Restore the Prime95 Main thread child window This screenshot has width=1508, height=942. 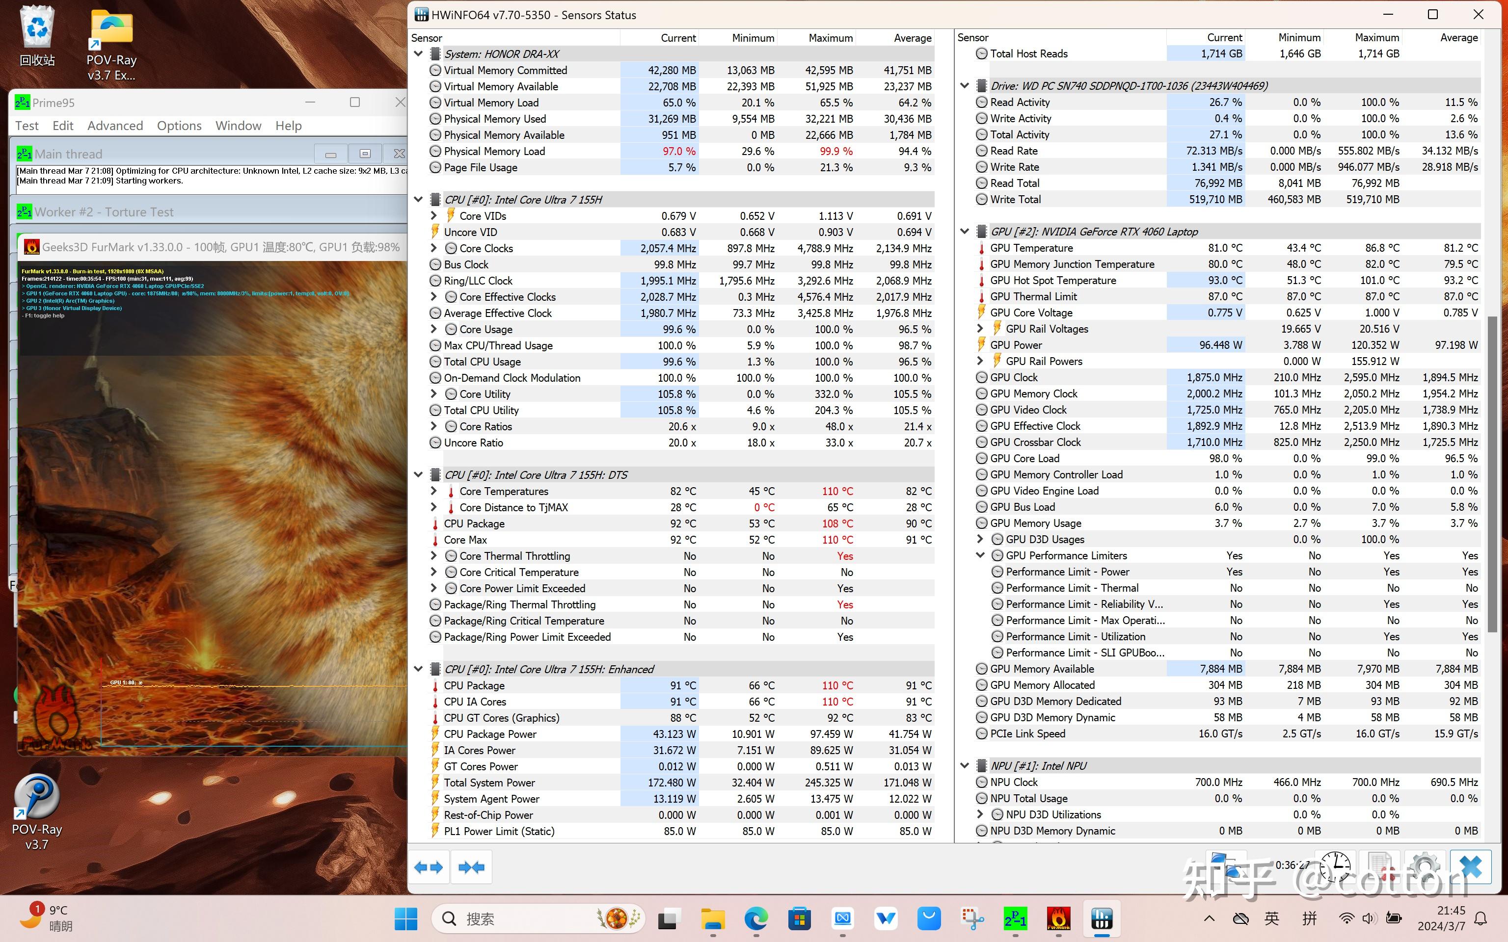pos(365,153)
